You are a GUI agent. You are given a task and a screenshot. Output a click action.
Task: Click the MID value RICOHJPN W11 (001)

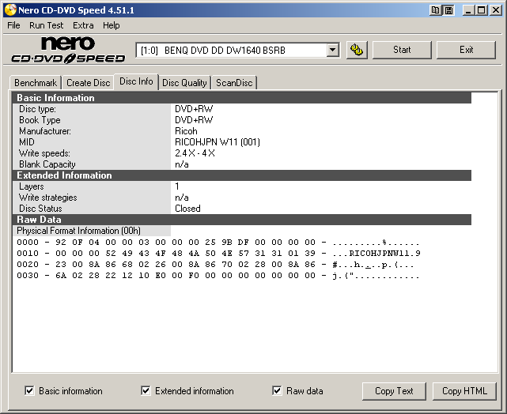click(218, 142)
